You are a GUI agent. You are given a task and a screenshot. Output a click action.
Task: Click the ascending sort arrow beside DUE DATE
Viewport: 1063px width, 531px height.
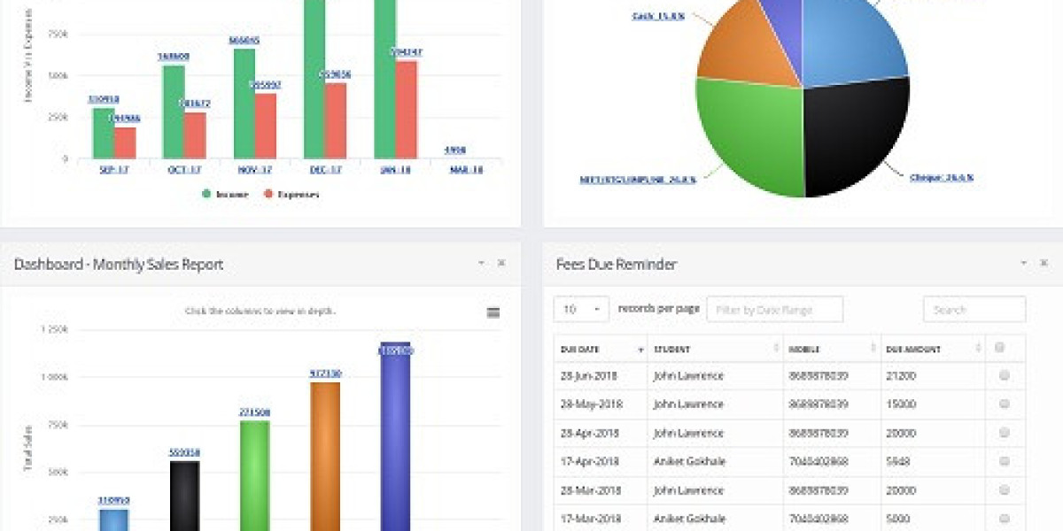[640, 349]
